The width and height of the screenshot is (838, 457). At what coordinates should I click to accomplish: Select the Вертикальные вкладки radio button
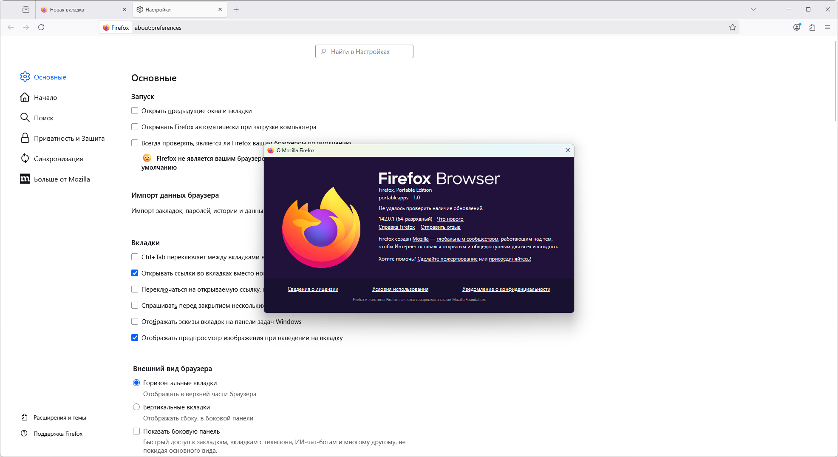pyautogui.click(x=136, y=407)
